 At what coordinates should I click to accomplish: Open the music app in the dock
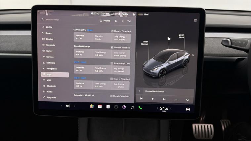[132, 107]
